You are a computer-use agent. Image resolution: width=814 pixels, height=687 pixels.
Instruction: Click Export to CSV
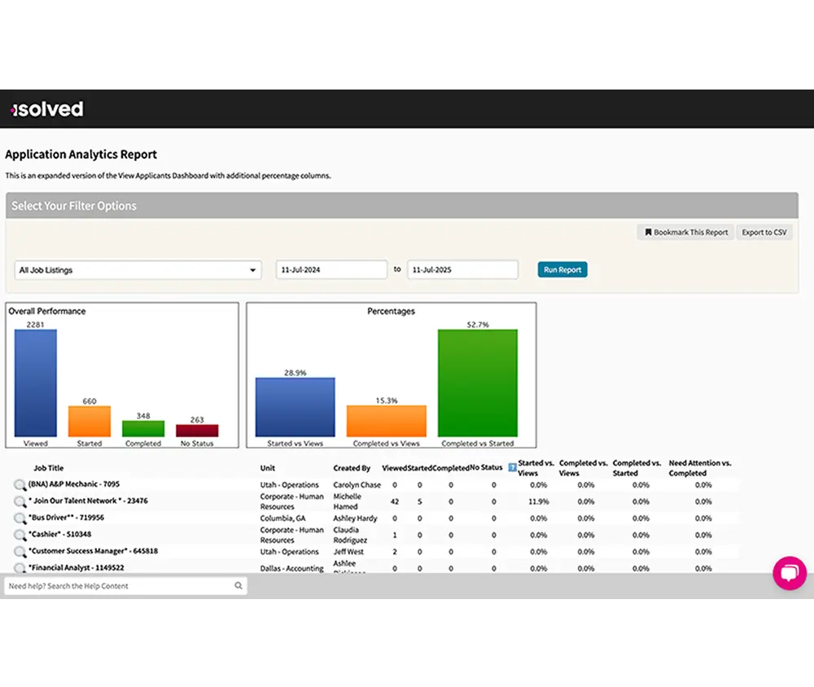coord(764,232)
